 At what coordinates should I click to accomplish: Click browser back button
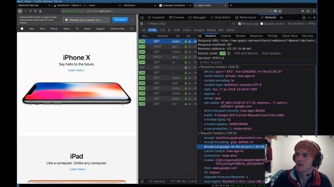pos(20,11)
